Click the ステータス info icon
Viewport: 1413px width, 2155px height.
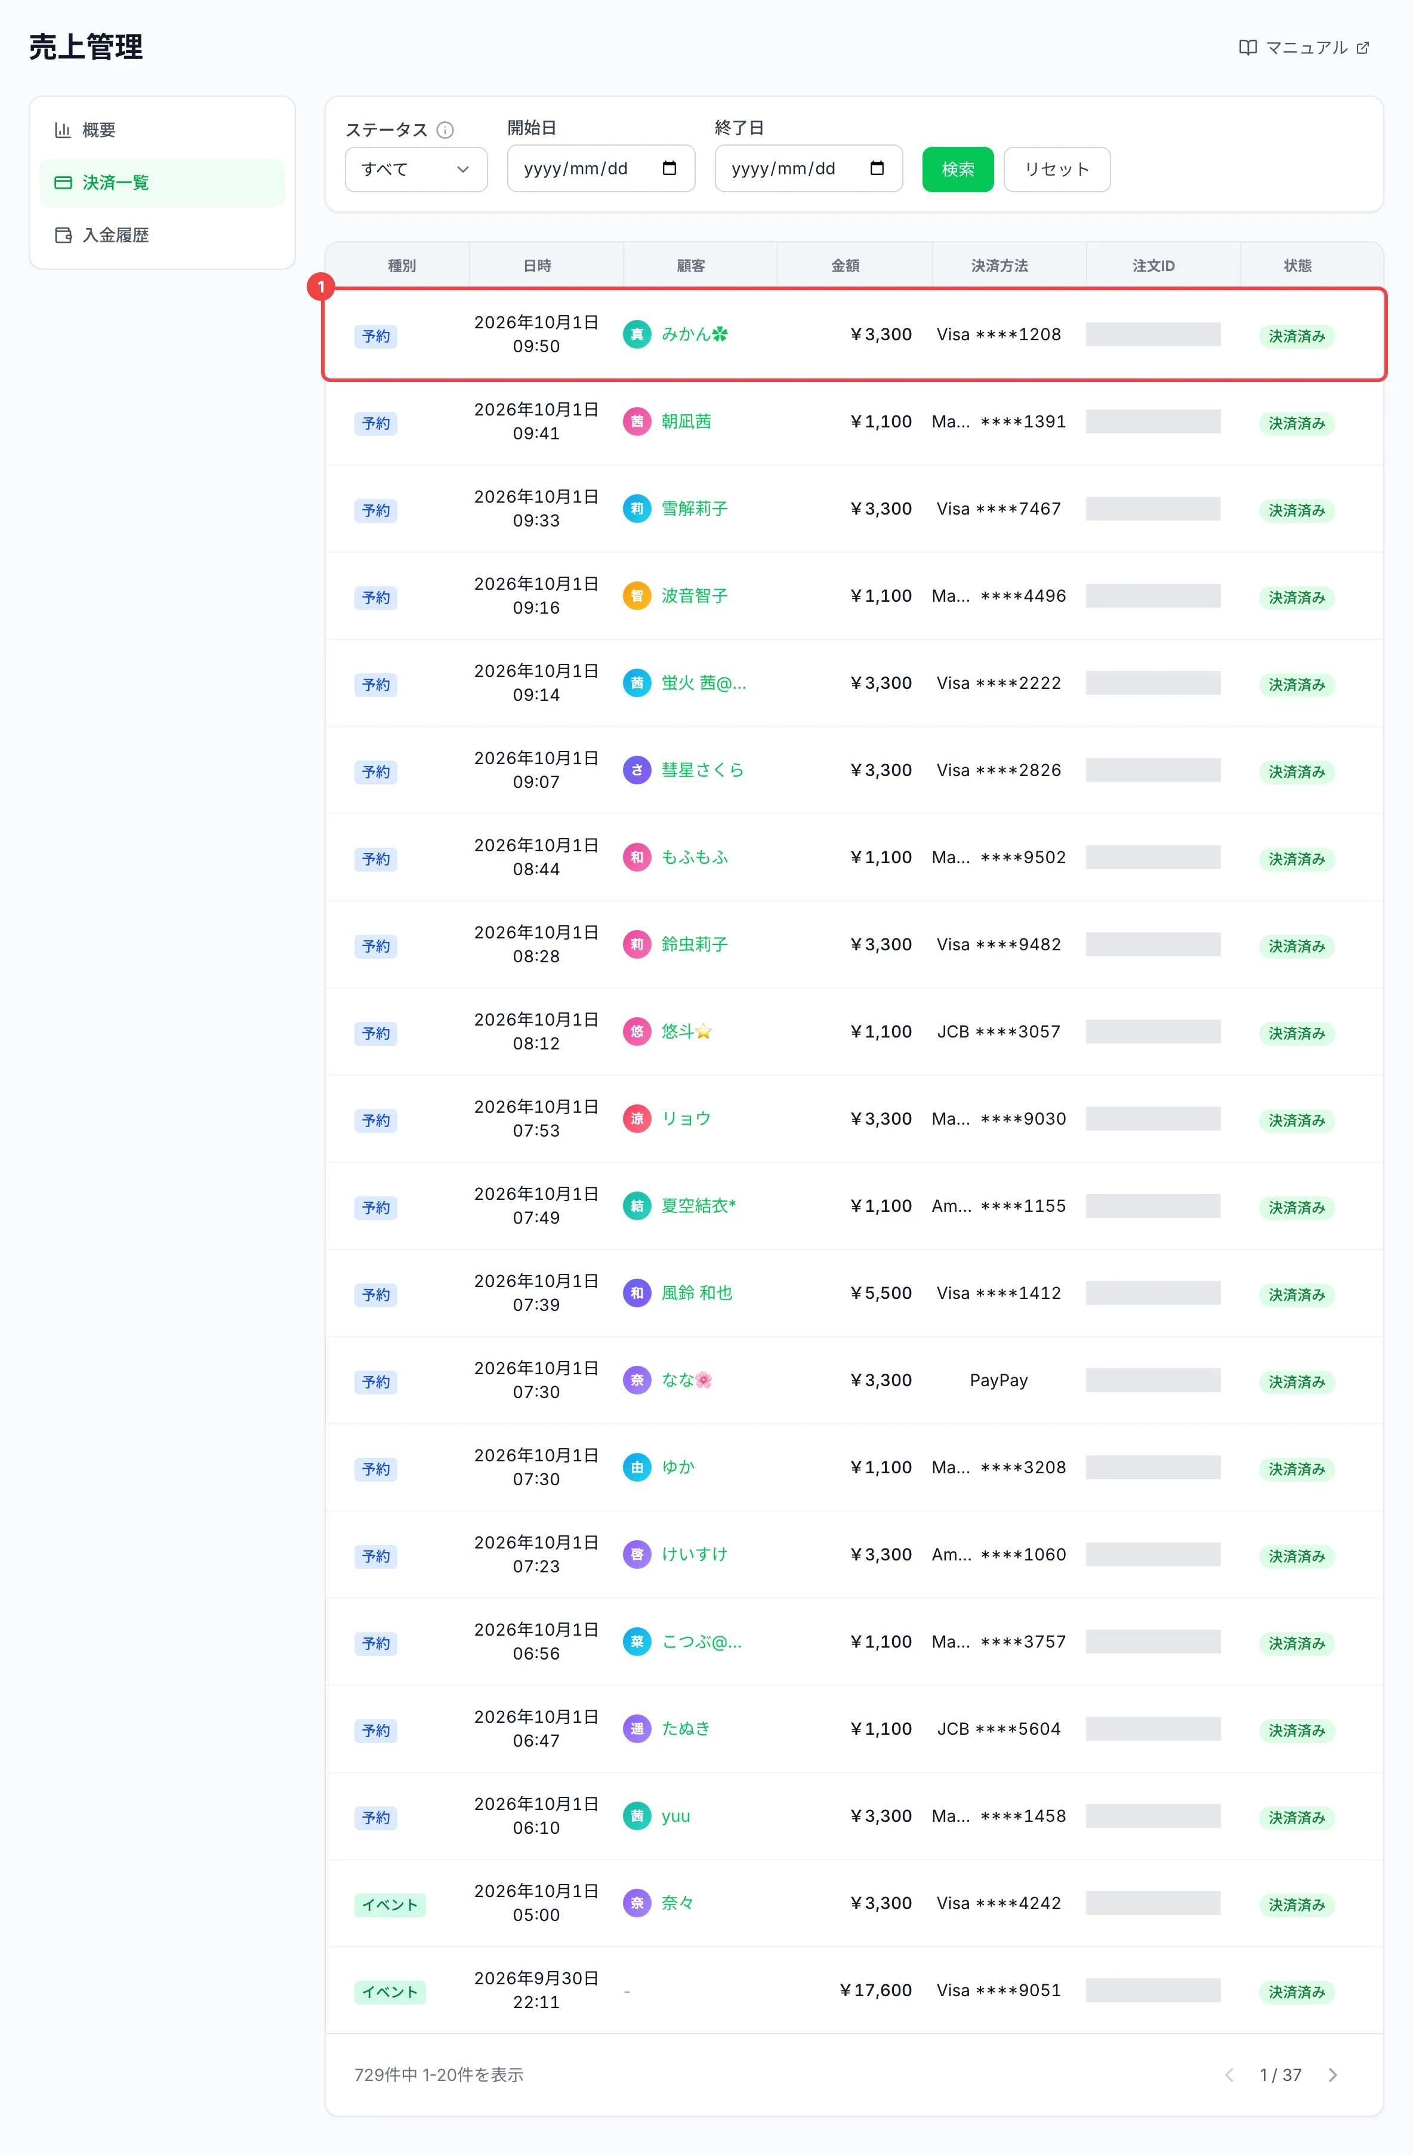[445, 130]
